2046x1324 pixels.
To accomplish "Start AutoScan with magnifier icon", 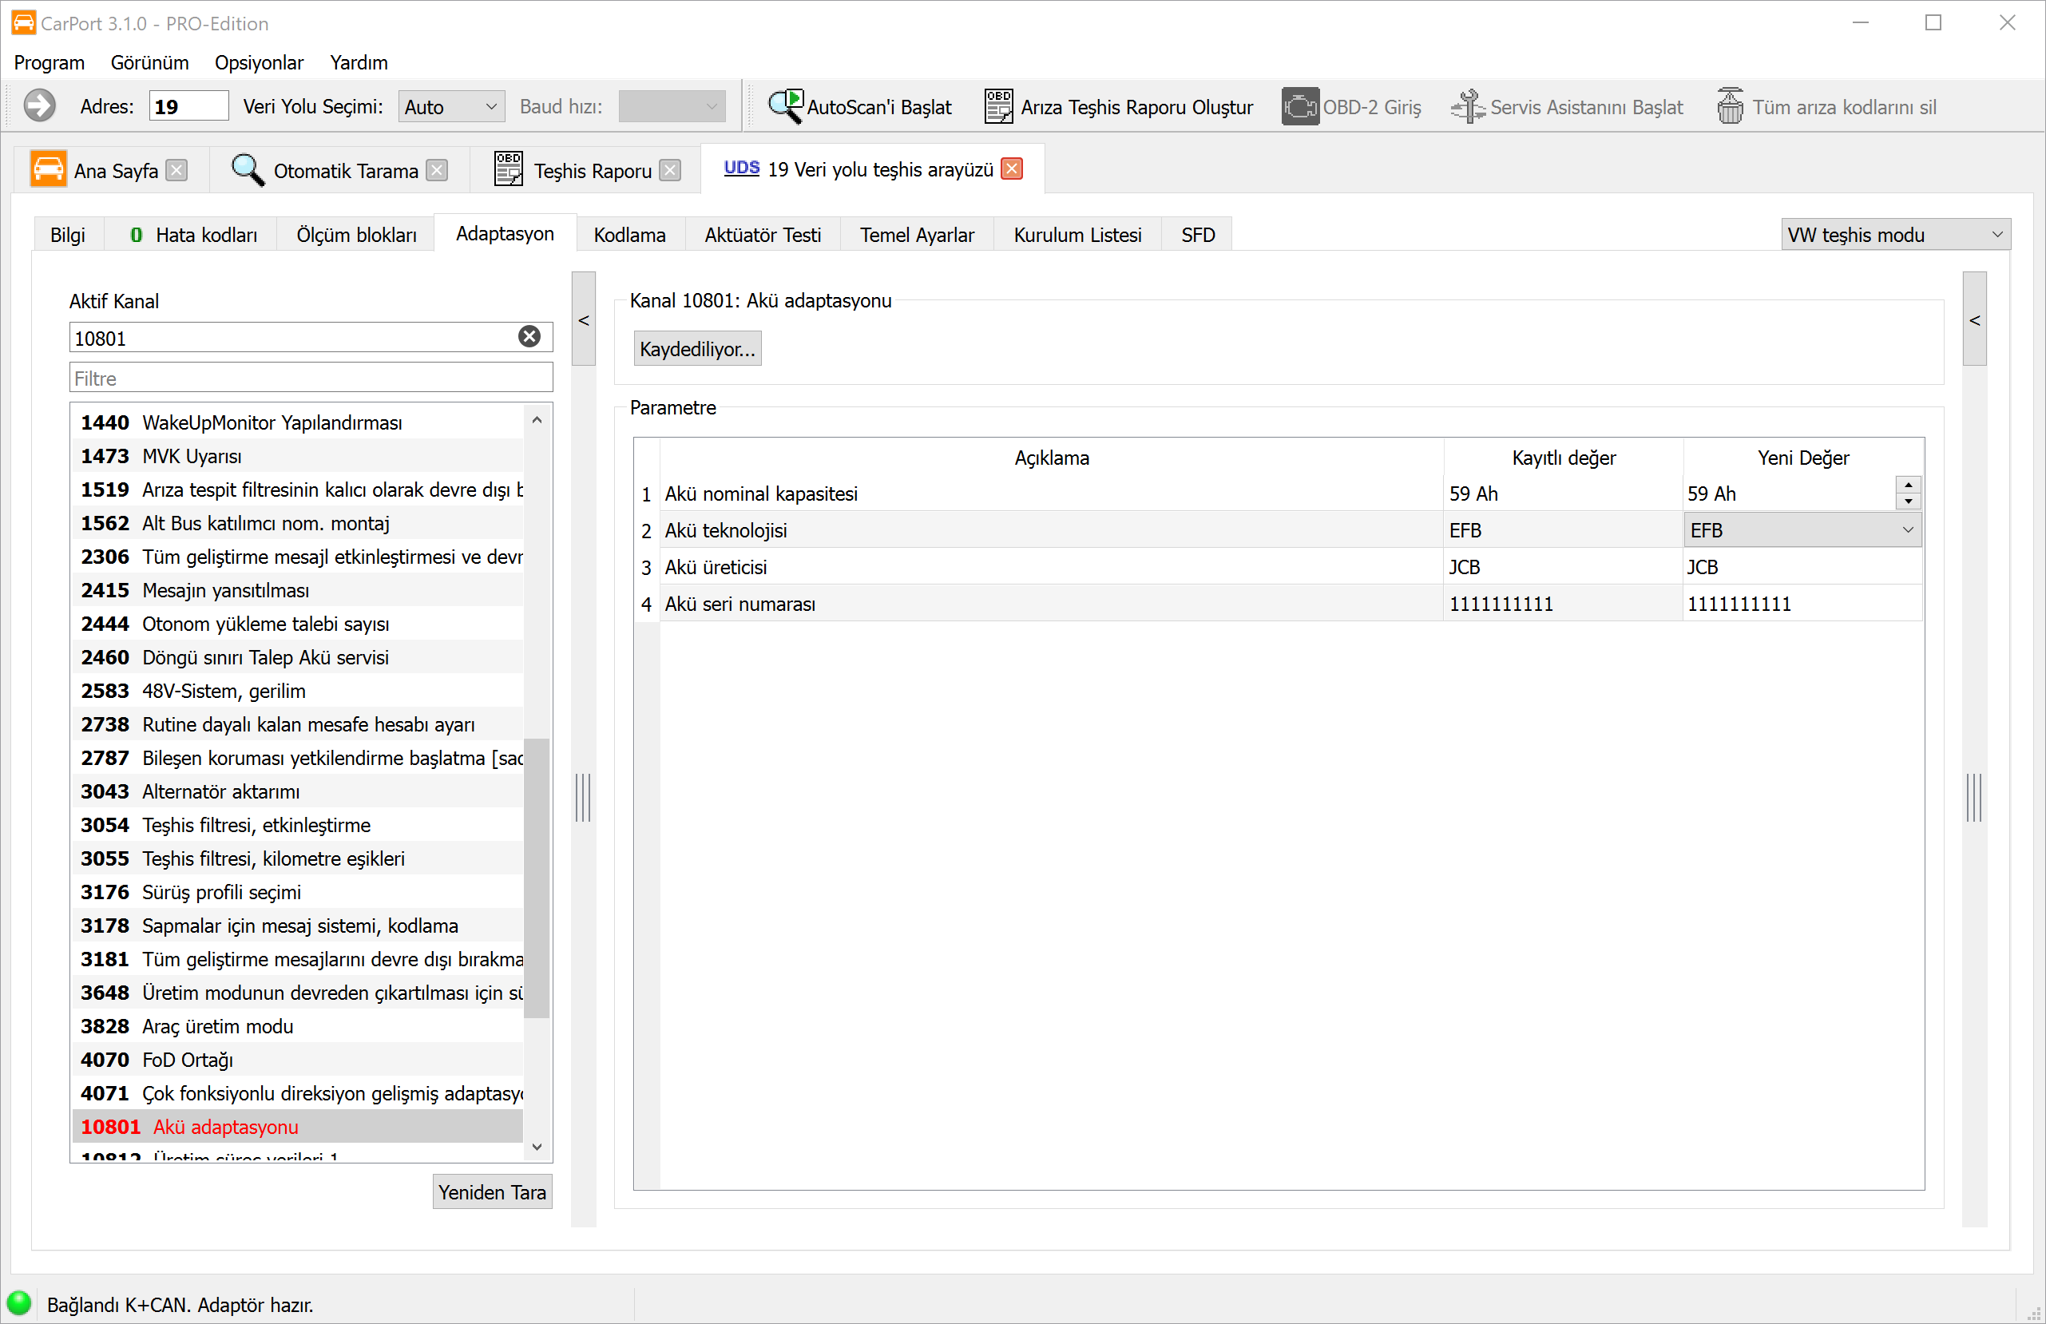I will coord(785,105).
